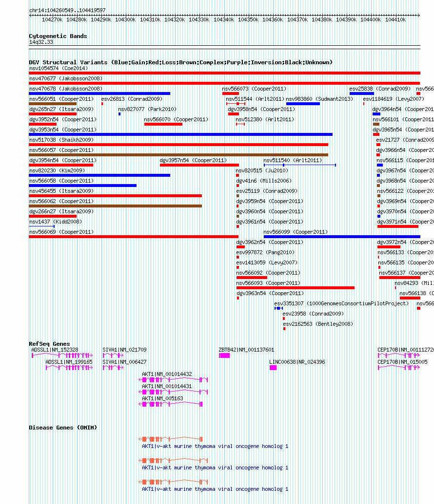Open nsv566092 (Cooper2011) variant label
The width and height of the screenshot is (434, 504).
268,273
